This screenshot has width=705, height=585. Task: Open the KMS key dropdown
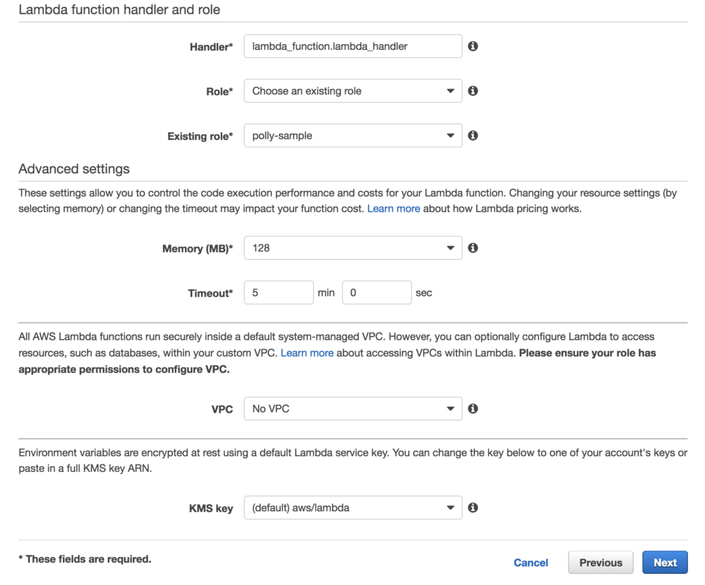coord(353,508)
